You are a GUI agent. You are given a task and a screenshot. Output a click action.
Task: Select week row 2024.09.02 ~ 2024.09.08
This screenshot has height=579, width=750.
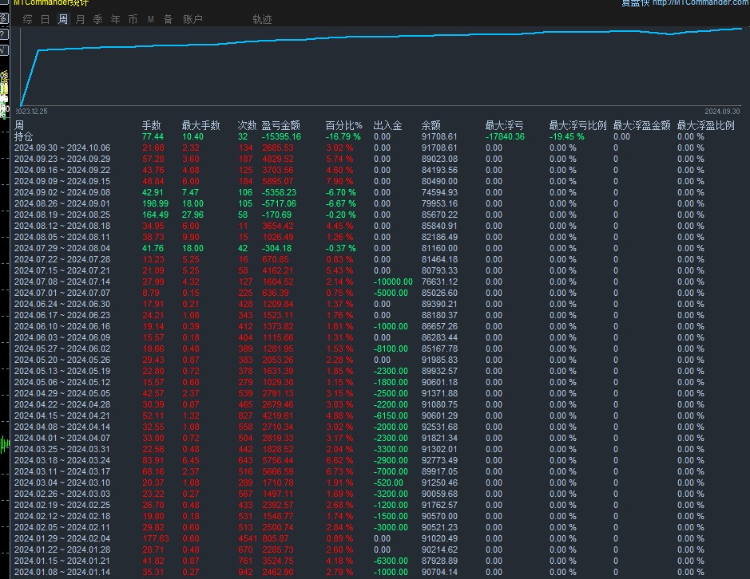379,192
